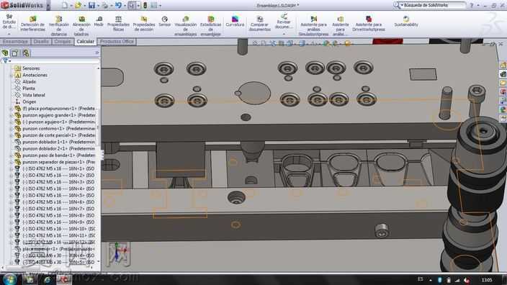
Task: Collapse the side panel with chevron
Action: click(97, 53)
